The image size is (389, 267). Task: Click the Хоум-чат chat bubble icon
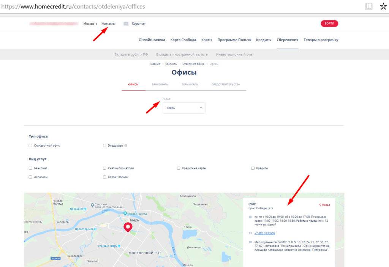(x=126, y=24)
